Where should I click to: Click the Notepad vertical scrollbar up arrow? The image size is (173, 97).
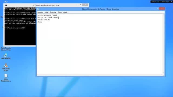pos(163,15)
